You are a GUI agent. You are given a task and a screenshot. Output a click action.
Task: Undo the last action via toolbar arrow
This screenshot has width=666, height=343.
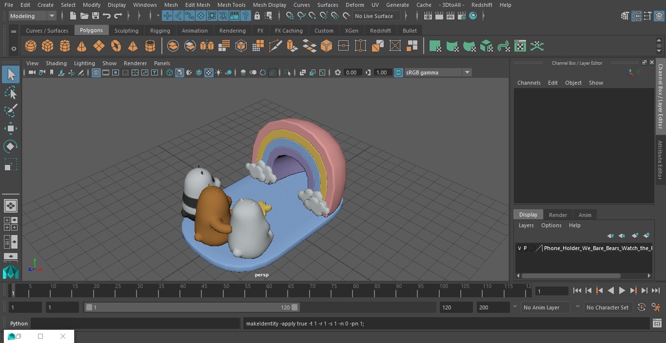tap(107, 16)
